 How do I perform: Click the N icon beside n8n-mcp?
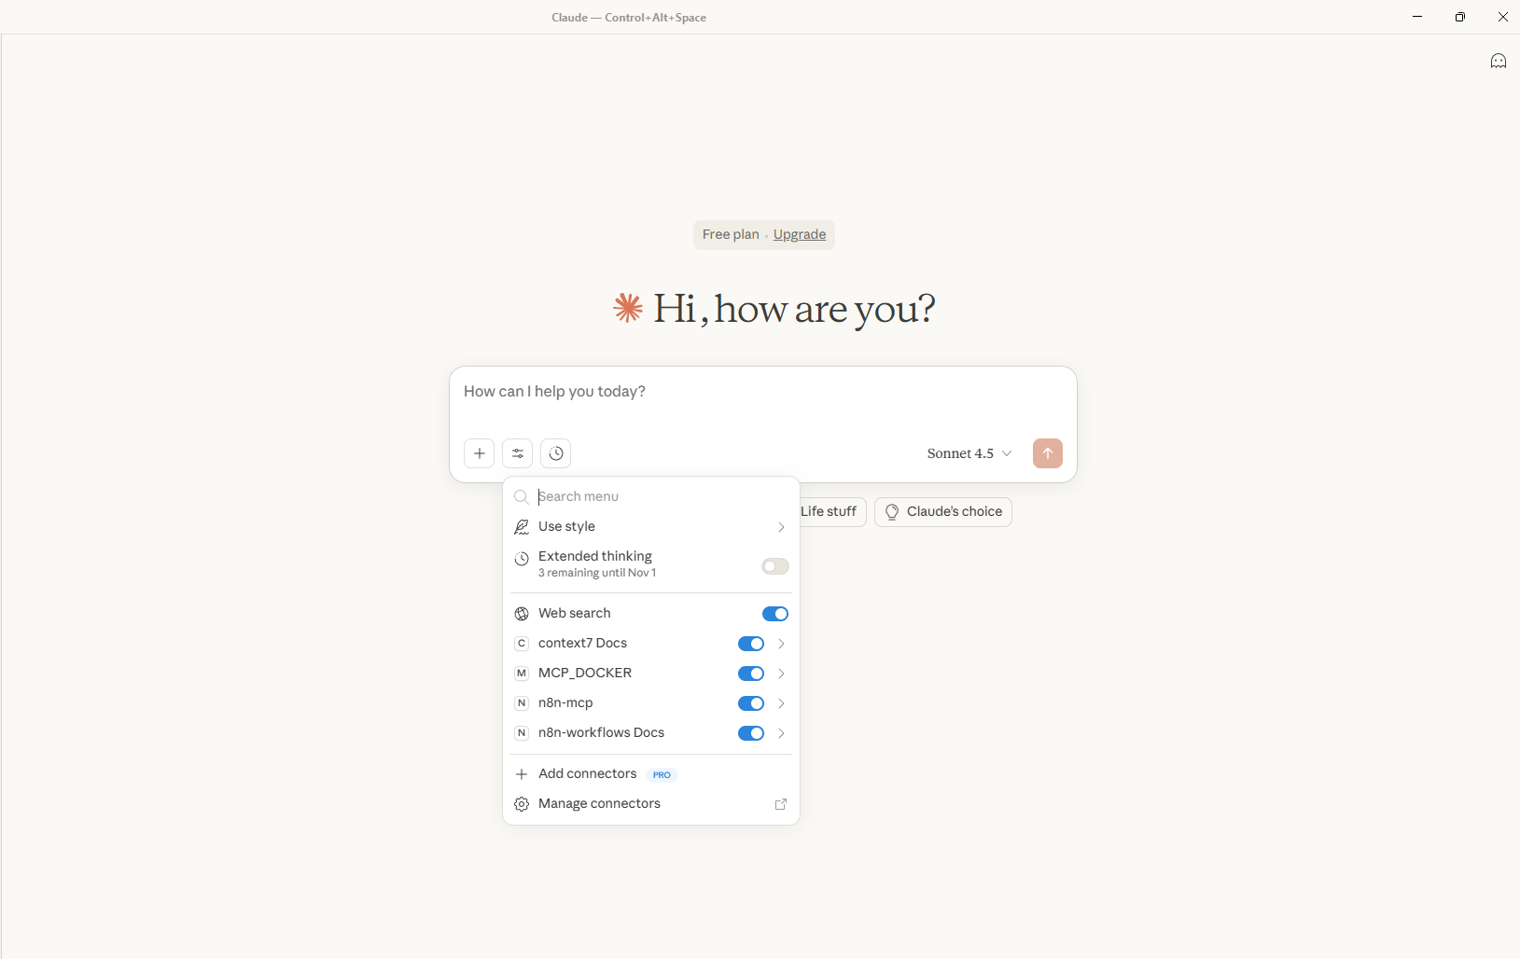522,703
